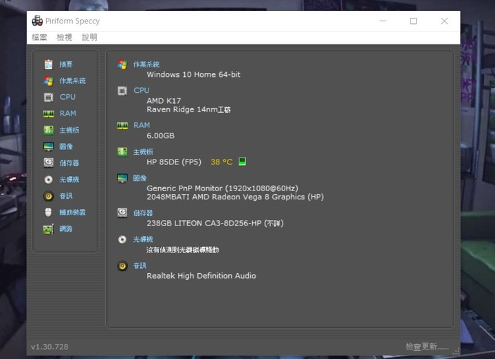Click the motherboard icon in summary panel
495x359 pixels.
tap(122, 152)
